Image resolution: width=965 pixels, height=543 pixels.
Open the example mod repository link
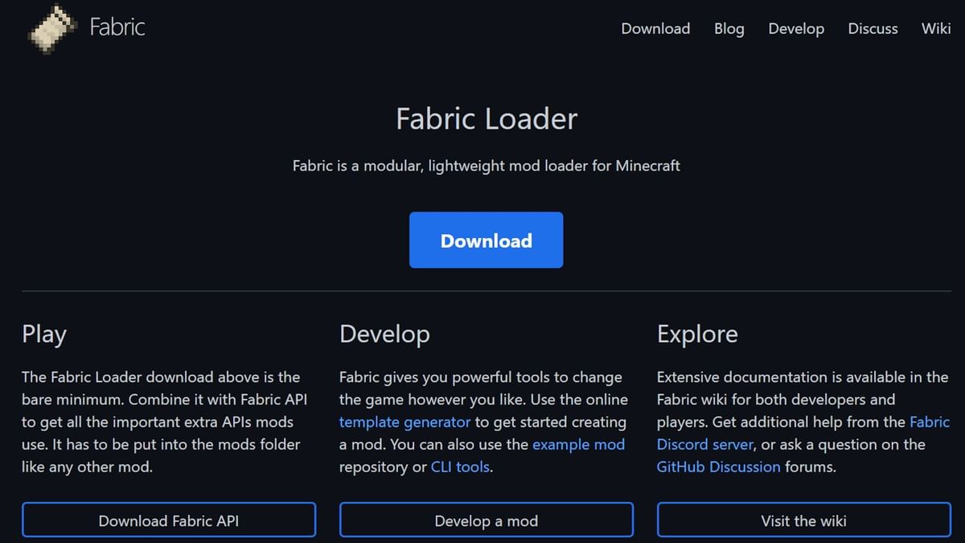click(579, 444)
